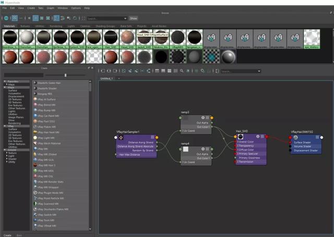Select VRay Light Mtl entry
Viewport: 334px width, 237px height.
61,138
